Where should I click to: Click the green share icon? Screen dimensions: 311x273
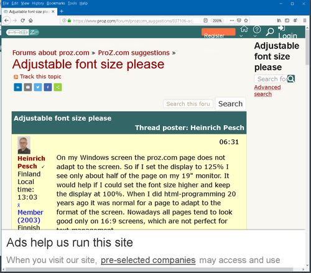coord(58,87)
